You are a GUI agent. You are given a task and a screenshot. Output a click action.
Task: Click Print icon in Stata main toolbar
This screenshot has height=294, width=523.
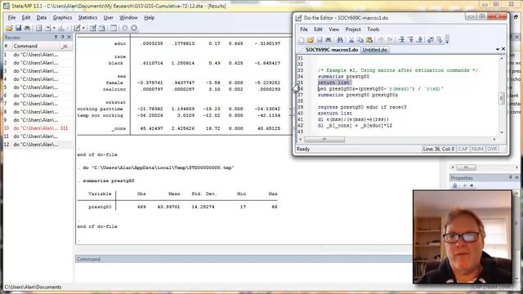(27, 29)
